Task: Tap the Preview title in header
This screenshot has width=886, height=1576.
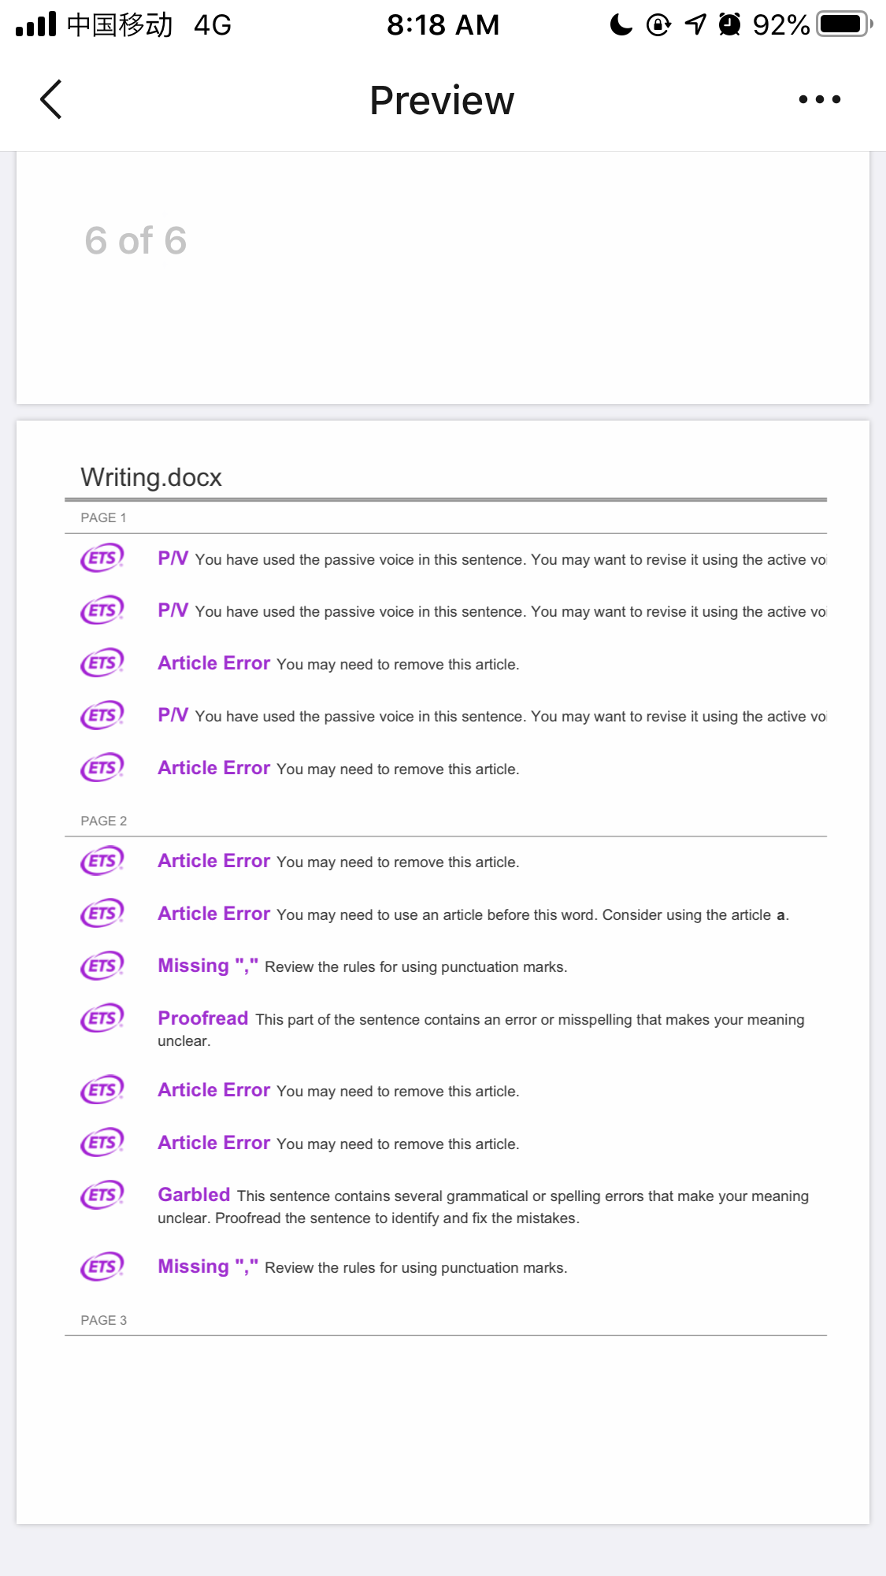Action: click(442, 101)
